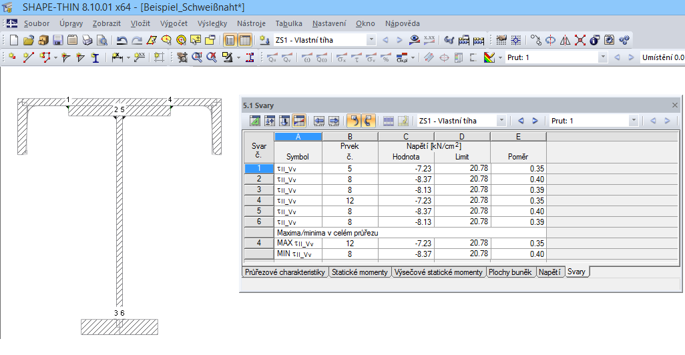Switch to Statické momenty tab
The image size is (685, 355).
click(360, 272)
